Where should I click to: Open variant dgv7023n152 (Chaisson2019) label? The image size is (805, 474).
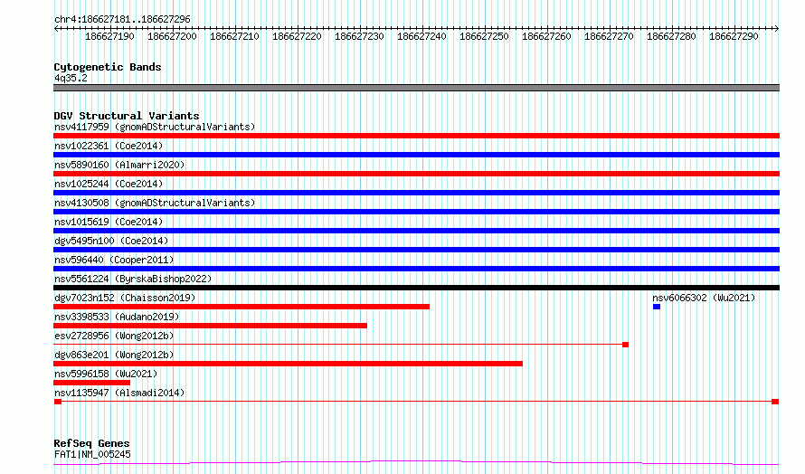(125, 298)
